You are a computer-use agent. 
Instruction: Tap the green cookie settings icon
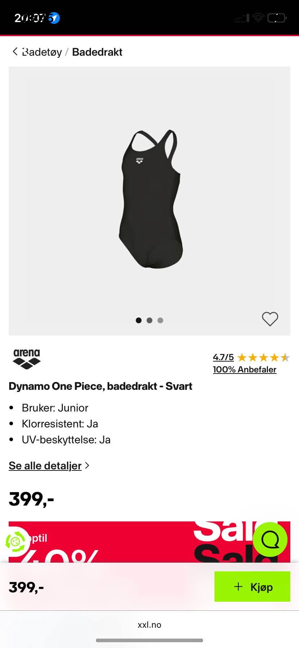click(x=15, y=542)
